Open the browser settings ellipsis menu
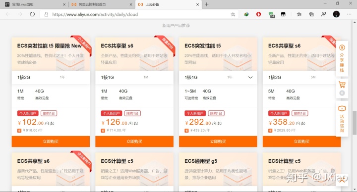This screenshot has height=192, width=357. [349, 14]
